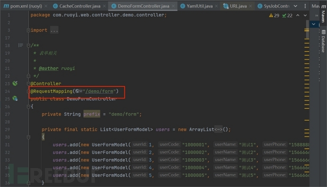This screenshot has height=187, width=327.
Task: Click class gutter icon at line 25
Action: tap(15, 98)
